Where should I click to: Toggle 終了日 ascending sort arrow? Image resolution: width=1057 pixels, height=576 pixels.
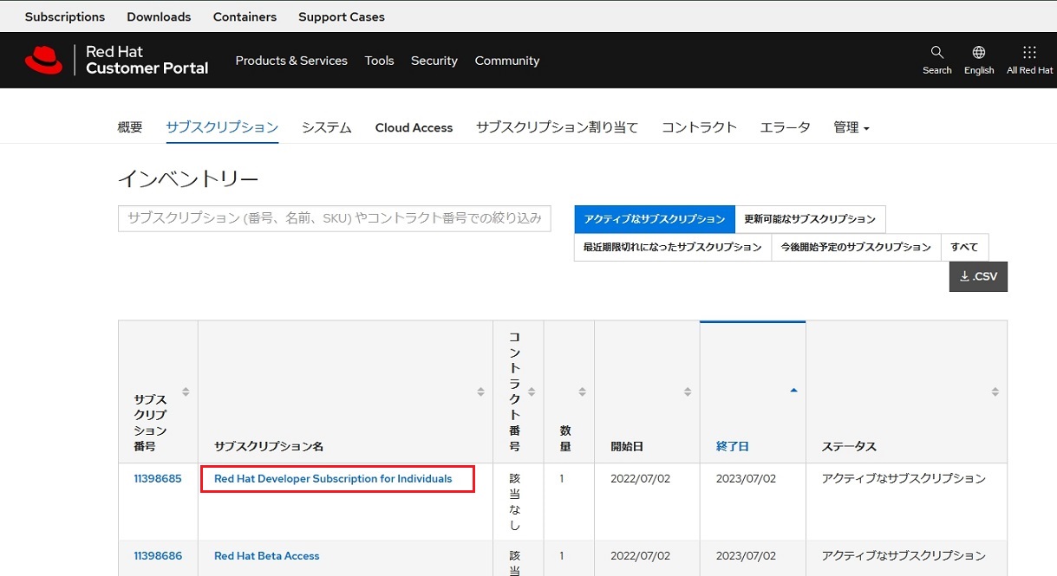click(793, 391)
